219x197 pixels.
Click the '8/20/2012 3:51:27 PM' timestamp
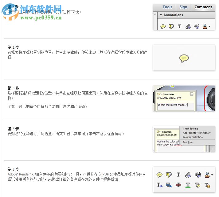169,98
